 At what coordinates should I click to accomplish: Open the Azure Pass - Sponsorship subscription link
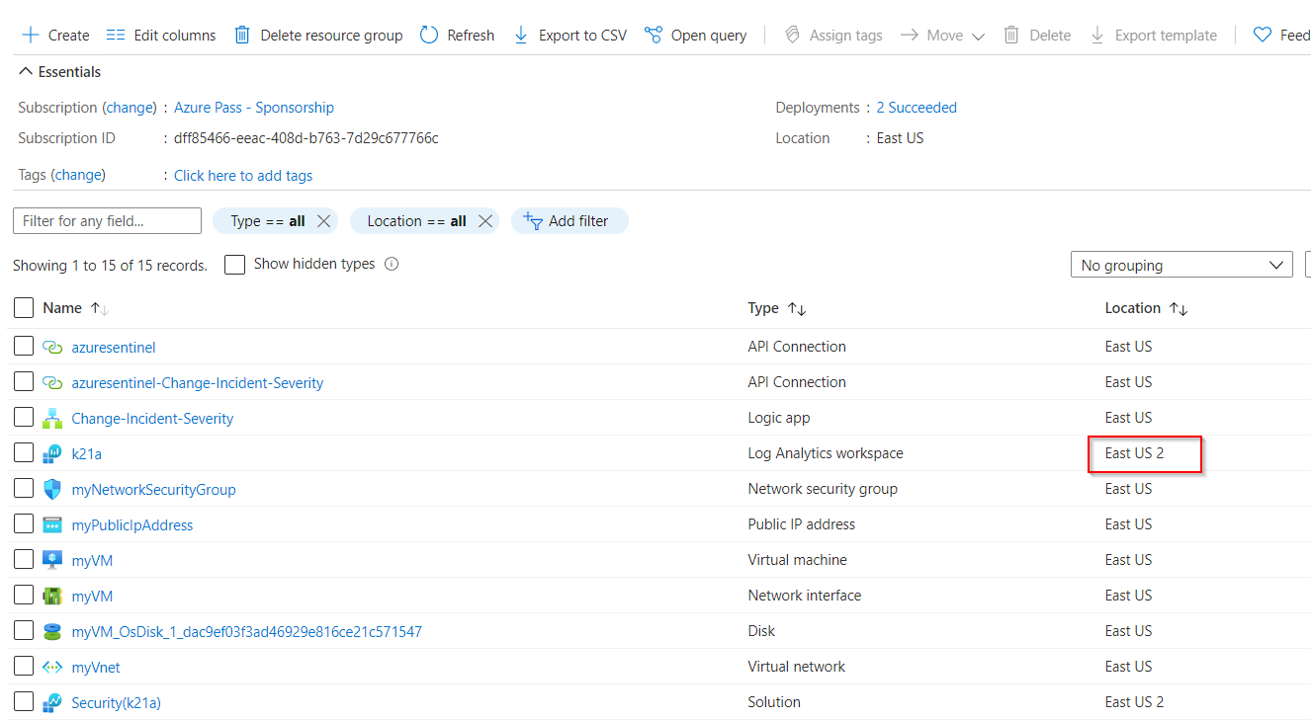[253, 107]
